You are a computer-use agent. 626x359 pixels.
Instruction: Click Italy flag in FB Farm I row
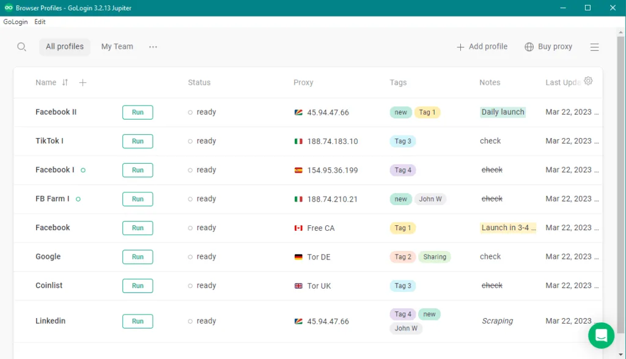pyautogui.click(x=298, y=199)
